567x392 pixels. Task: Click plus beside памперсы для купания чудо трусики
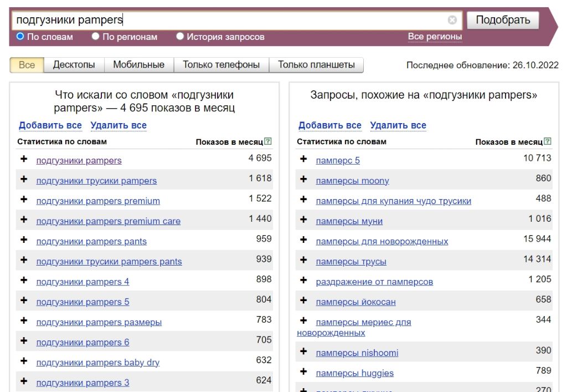[x=303, y=200]
